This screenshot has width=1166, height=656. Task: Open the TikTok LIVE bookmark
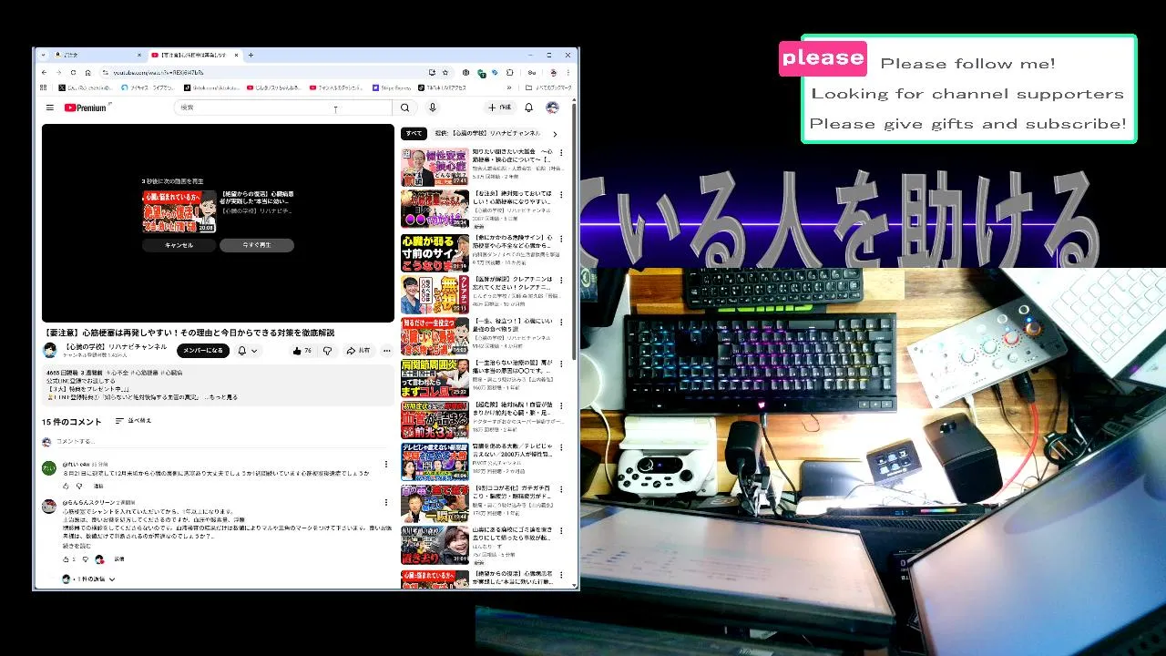click(x=443, y=87)
